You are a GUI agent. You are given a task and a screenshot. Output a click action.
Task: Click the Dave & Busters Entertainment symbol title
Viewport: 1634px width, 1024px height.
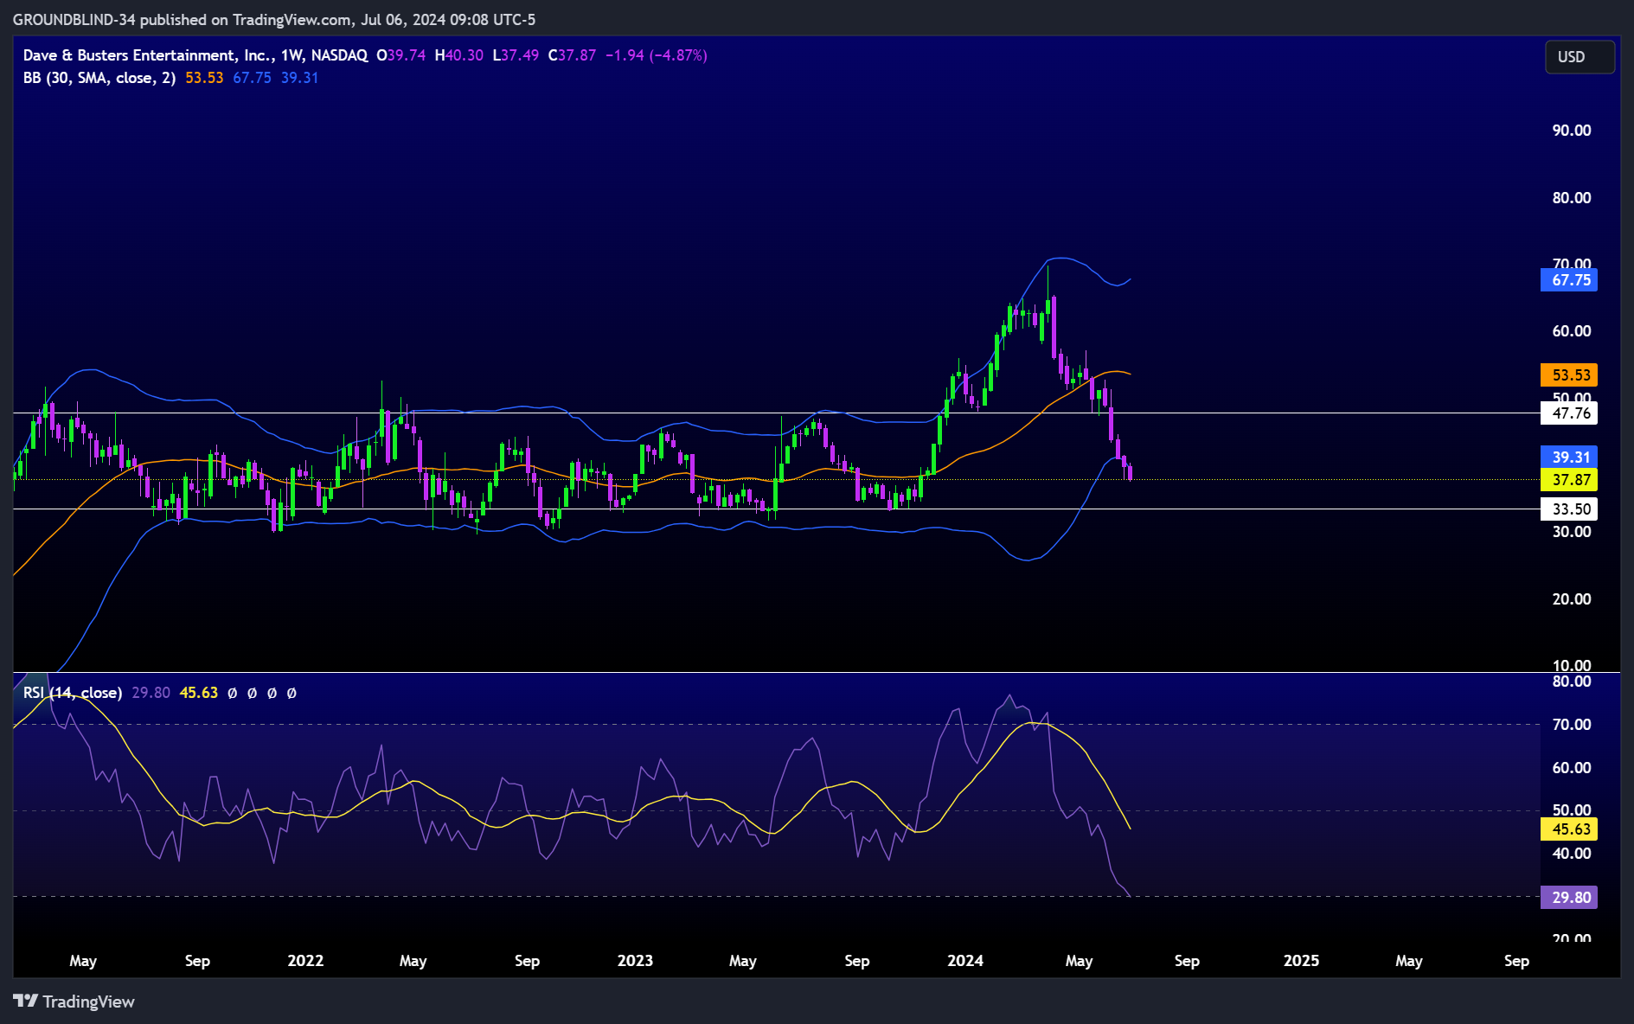(149, 55)
